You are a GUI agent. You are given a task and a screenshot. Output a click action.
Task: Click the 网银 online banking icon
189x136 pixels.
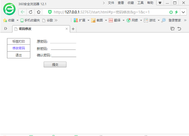(129, 20)
